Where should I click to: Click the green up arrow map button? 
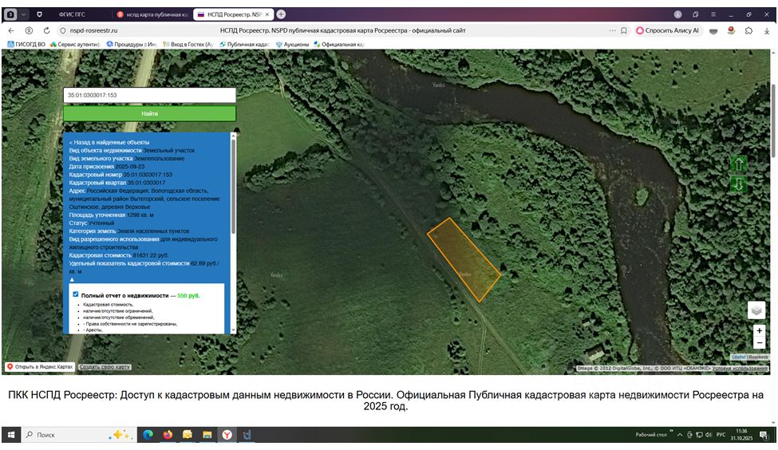(738, 164)
